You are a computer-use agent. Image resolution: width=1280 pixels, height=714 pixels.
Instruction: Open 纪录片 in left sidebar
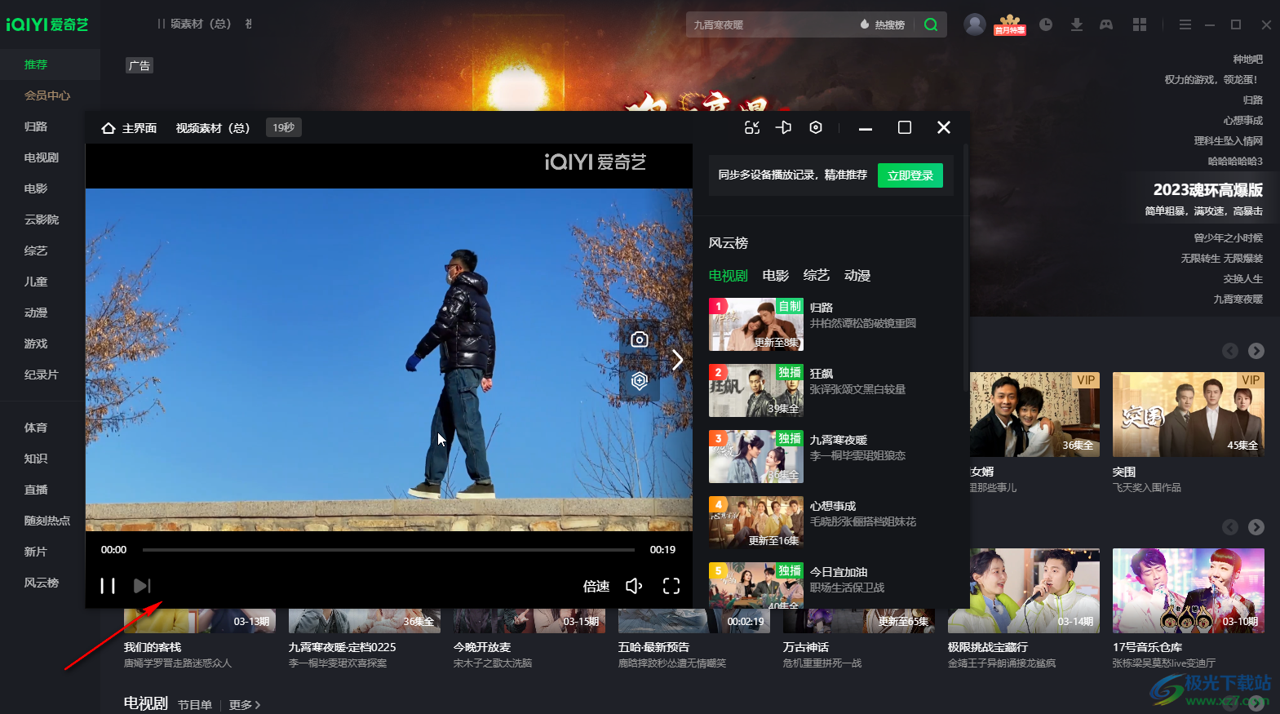click(x=42, y=375)
